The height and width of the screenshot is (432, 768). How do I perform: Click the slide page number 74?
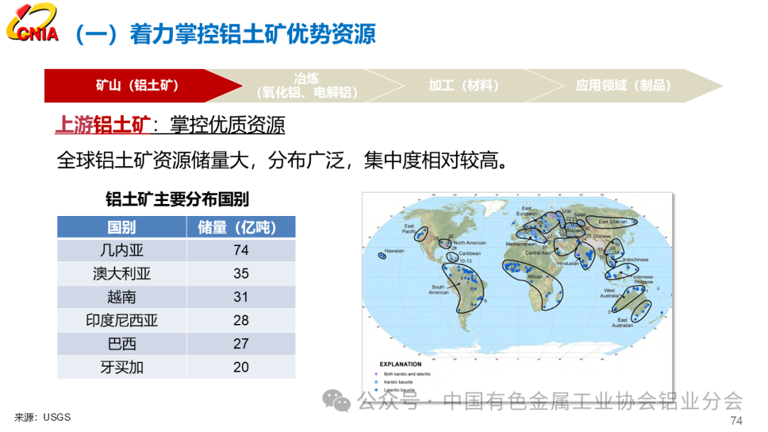click(x=736, y=421)
